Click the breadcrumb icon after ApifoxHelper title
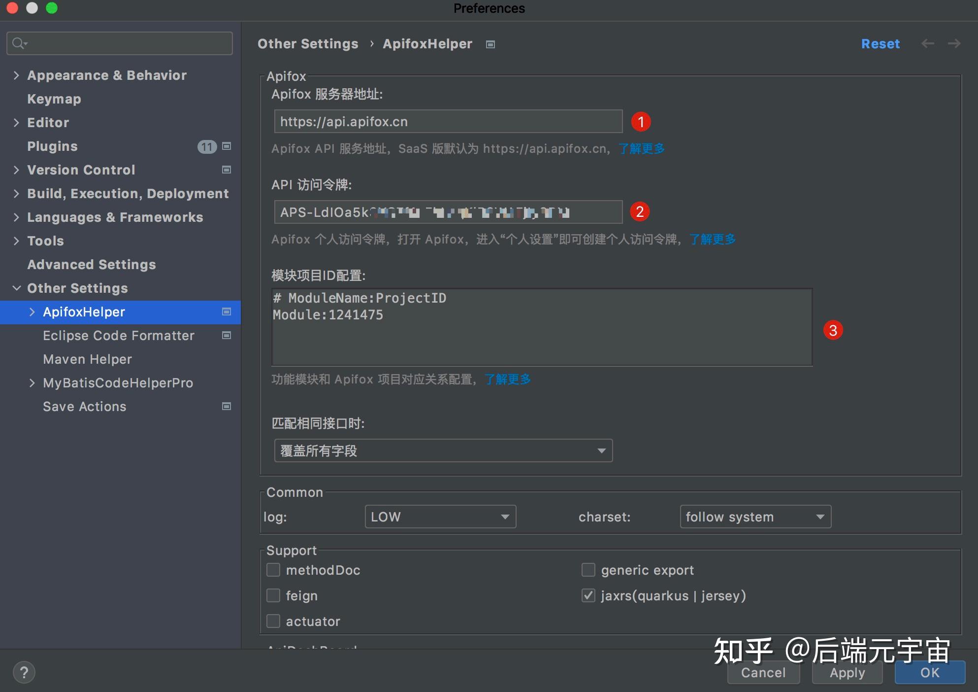 (x=490, y=44)
